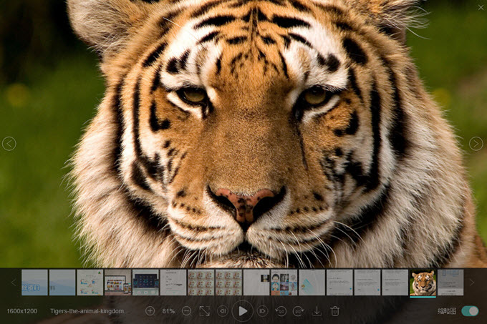Download the current tiger image
The image size is (487, 324).
317,311
